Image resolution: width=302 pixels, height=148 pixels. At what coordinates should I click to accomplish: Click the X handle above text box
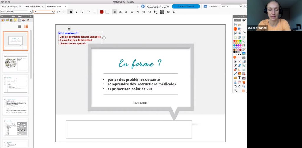(x=69, y=29)
